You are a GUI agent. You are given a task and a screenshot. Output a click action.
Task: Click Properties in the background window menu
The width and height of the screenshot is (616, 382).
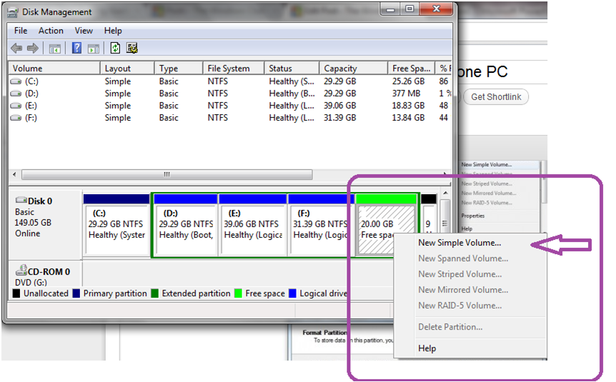473,216
